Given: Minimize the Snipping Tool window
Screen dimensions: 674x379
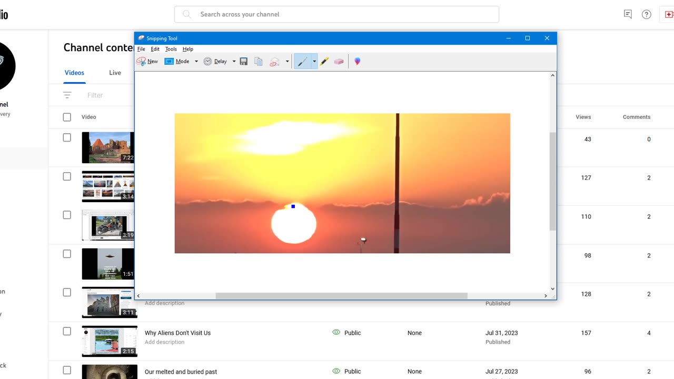Looking at the screenshot, I should click(508, 38).
